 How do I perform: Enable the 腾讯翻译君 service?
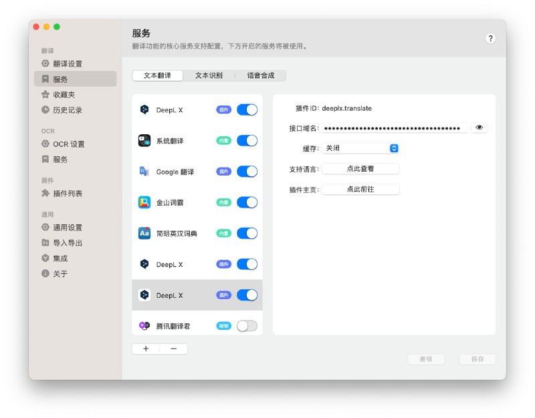coord(245,325)
